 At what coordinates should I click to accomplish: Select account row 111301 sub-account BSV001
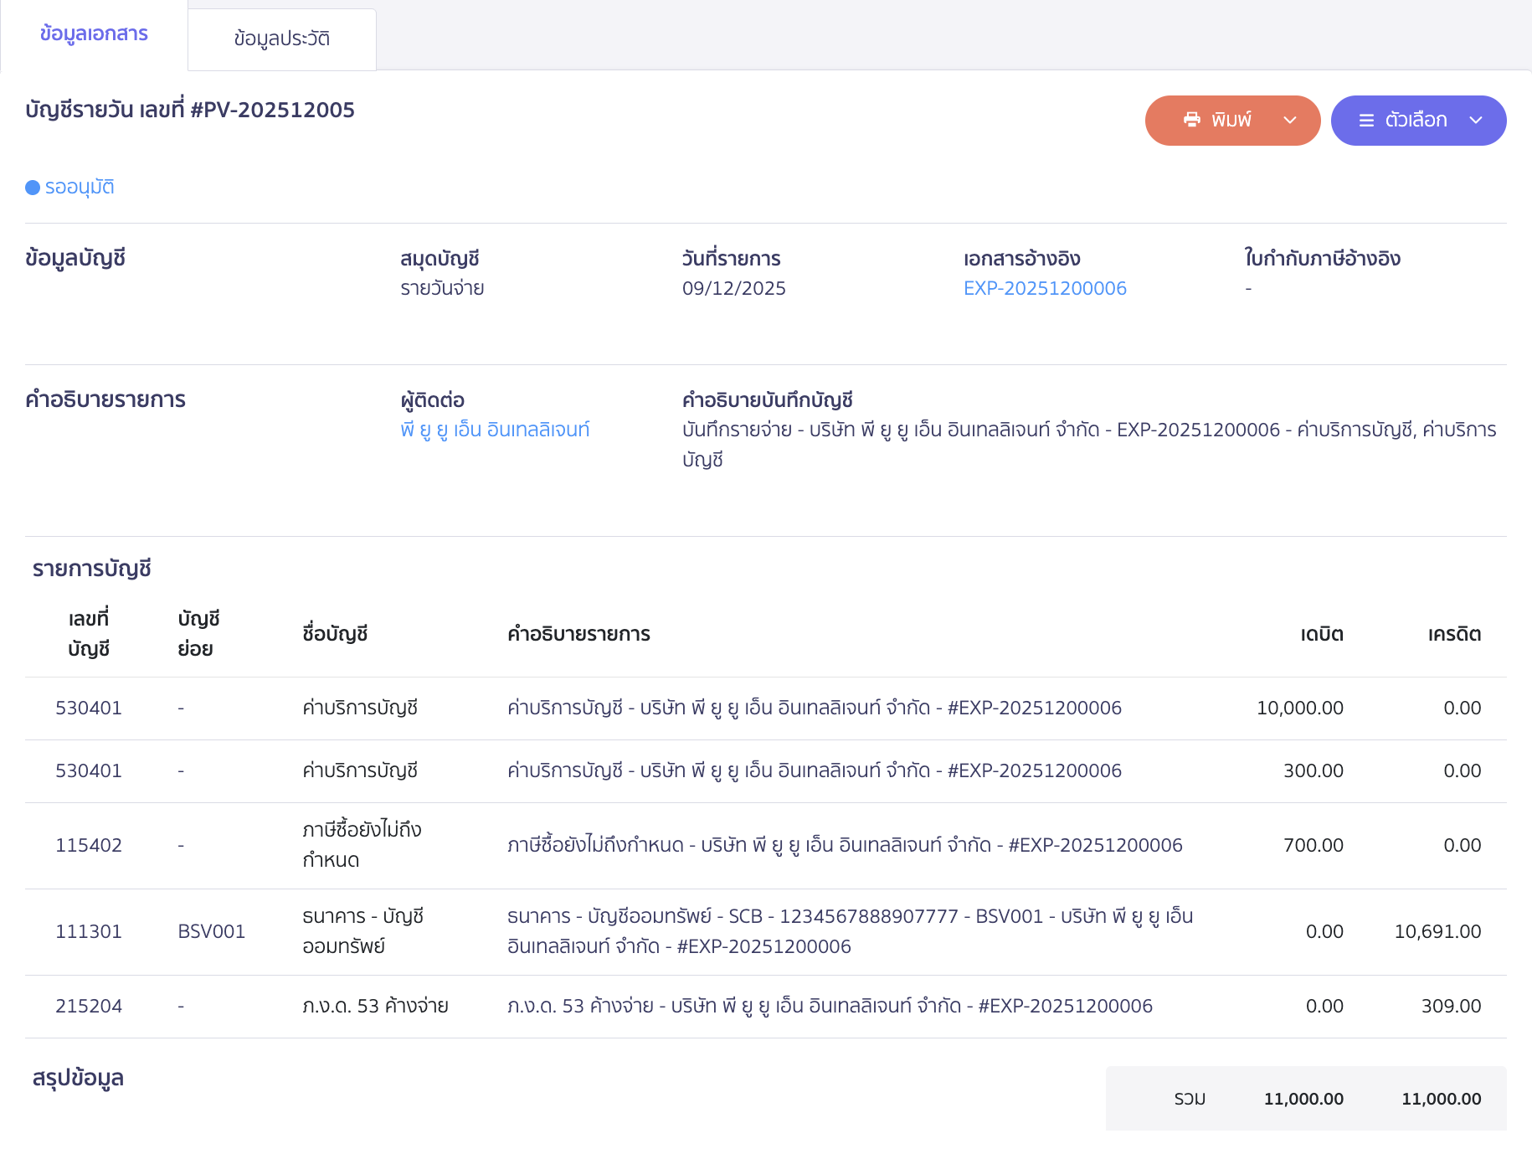211,931
